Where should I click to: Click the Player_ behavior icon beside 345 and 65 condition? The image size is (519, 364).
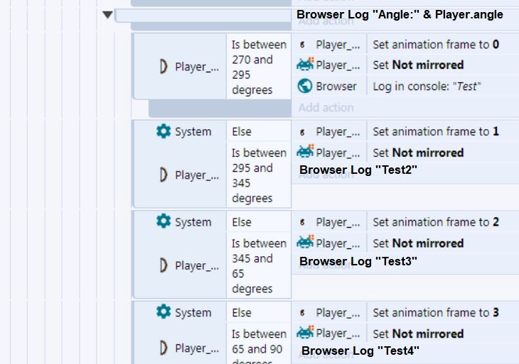[164, 265]
